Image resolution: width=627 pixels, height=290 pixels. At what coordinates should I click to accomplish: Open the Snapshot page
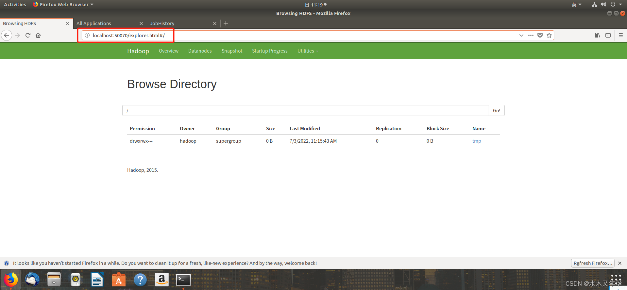point(232,51)
